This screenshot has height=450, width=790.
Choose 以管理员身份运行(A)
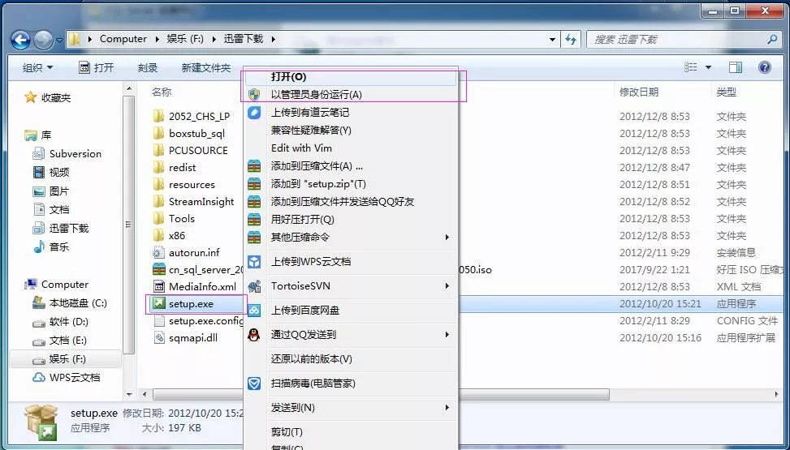[x=351, y=94]
